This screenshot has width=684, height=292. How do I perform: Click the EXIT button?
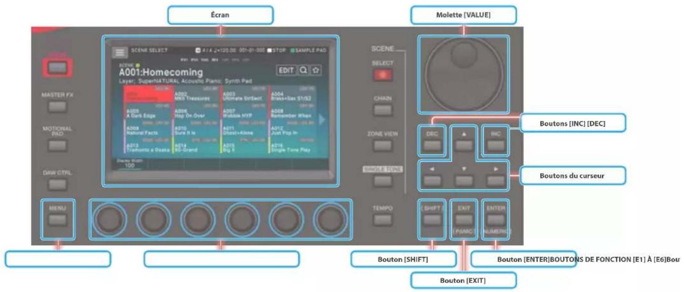coord(463,219)
